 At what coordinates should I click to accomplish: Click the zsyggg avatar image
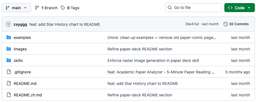8,24
